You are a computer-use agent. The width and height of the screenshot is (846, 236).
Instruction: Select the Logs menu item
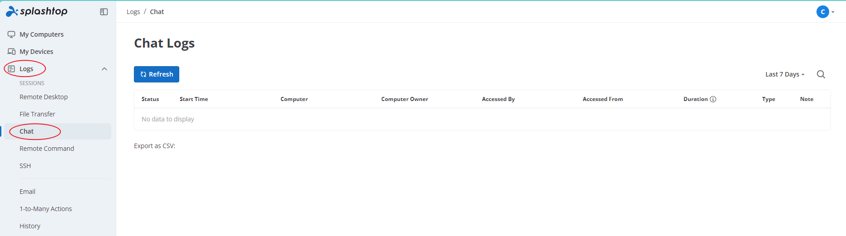coord(26,69)
